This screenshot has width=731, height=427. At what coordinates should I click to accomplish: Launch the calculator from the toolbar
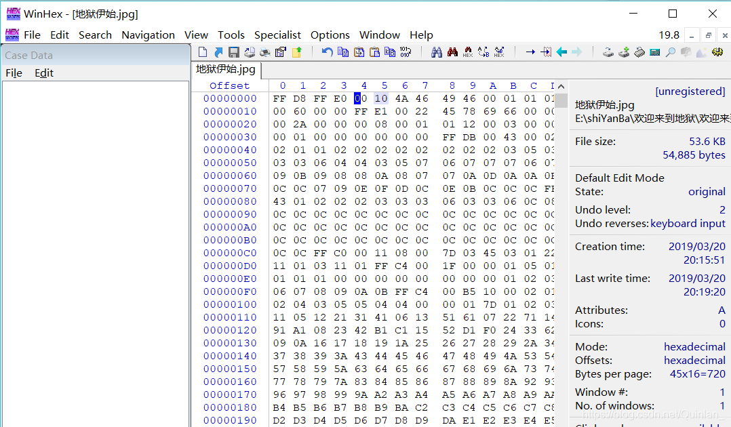[655, 52]
